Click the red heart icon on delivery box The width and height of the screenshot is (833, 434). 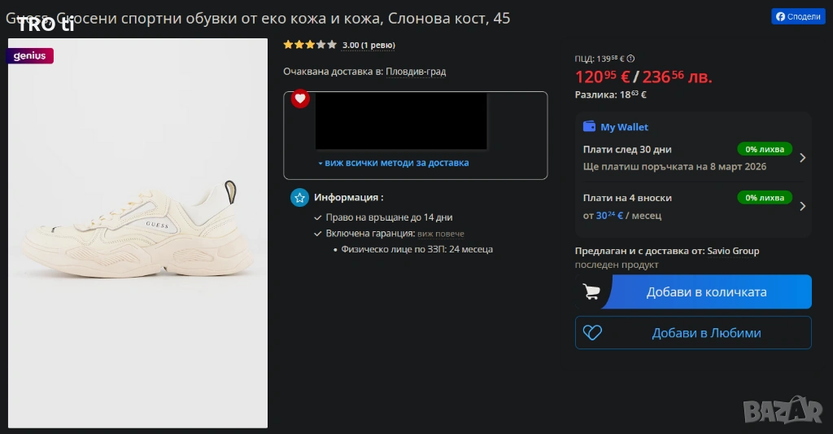pyautogui.click(x=300, y=99)
